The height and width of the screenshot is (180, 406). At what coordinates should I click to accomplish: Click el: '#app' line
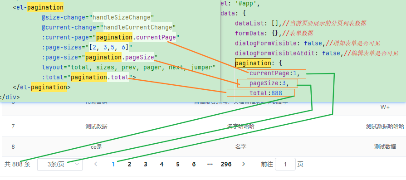tap(240, 4)
